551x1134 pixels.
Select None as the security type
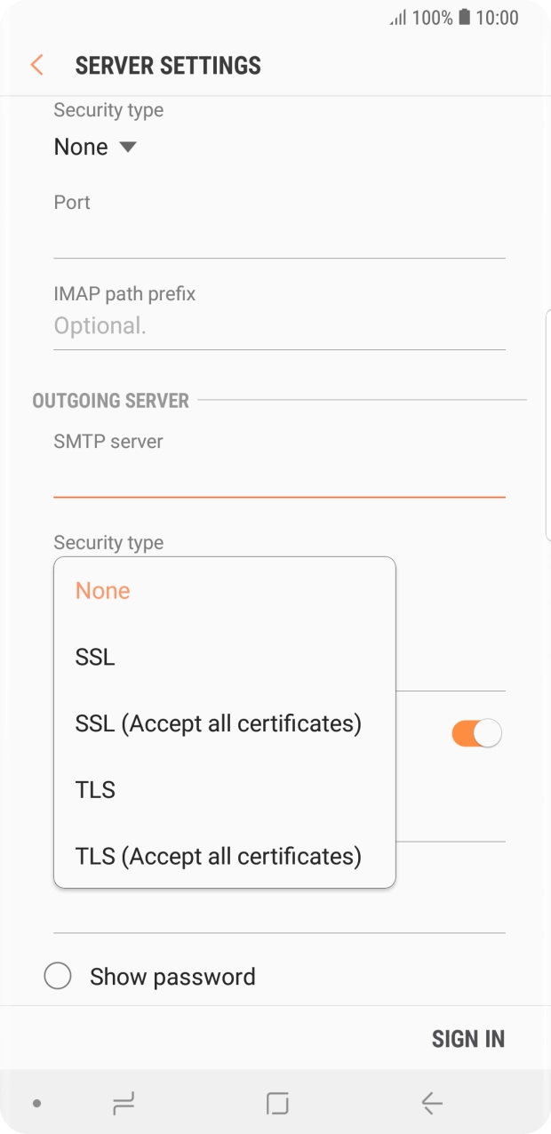coord(102,590)
